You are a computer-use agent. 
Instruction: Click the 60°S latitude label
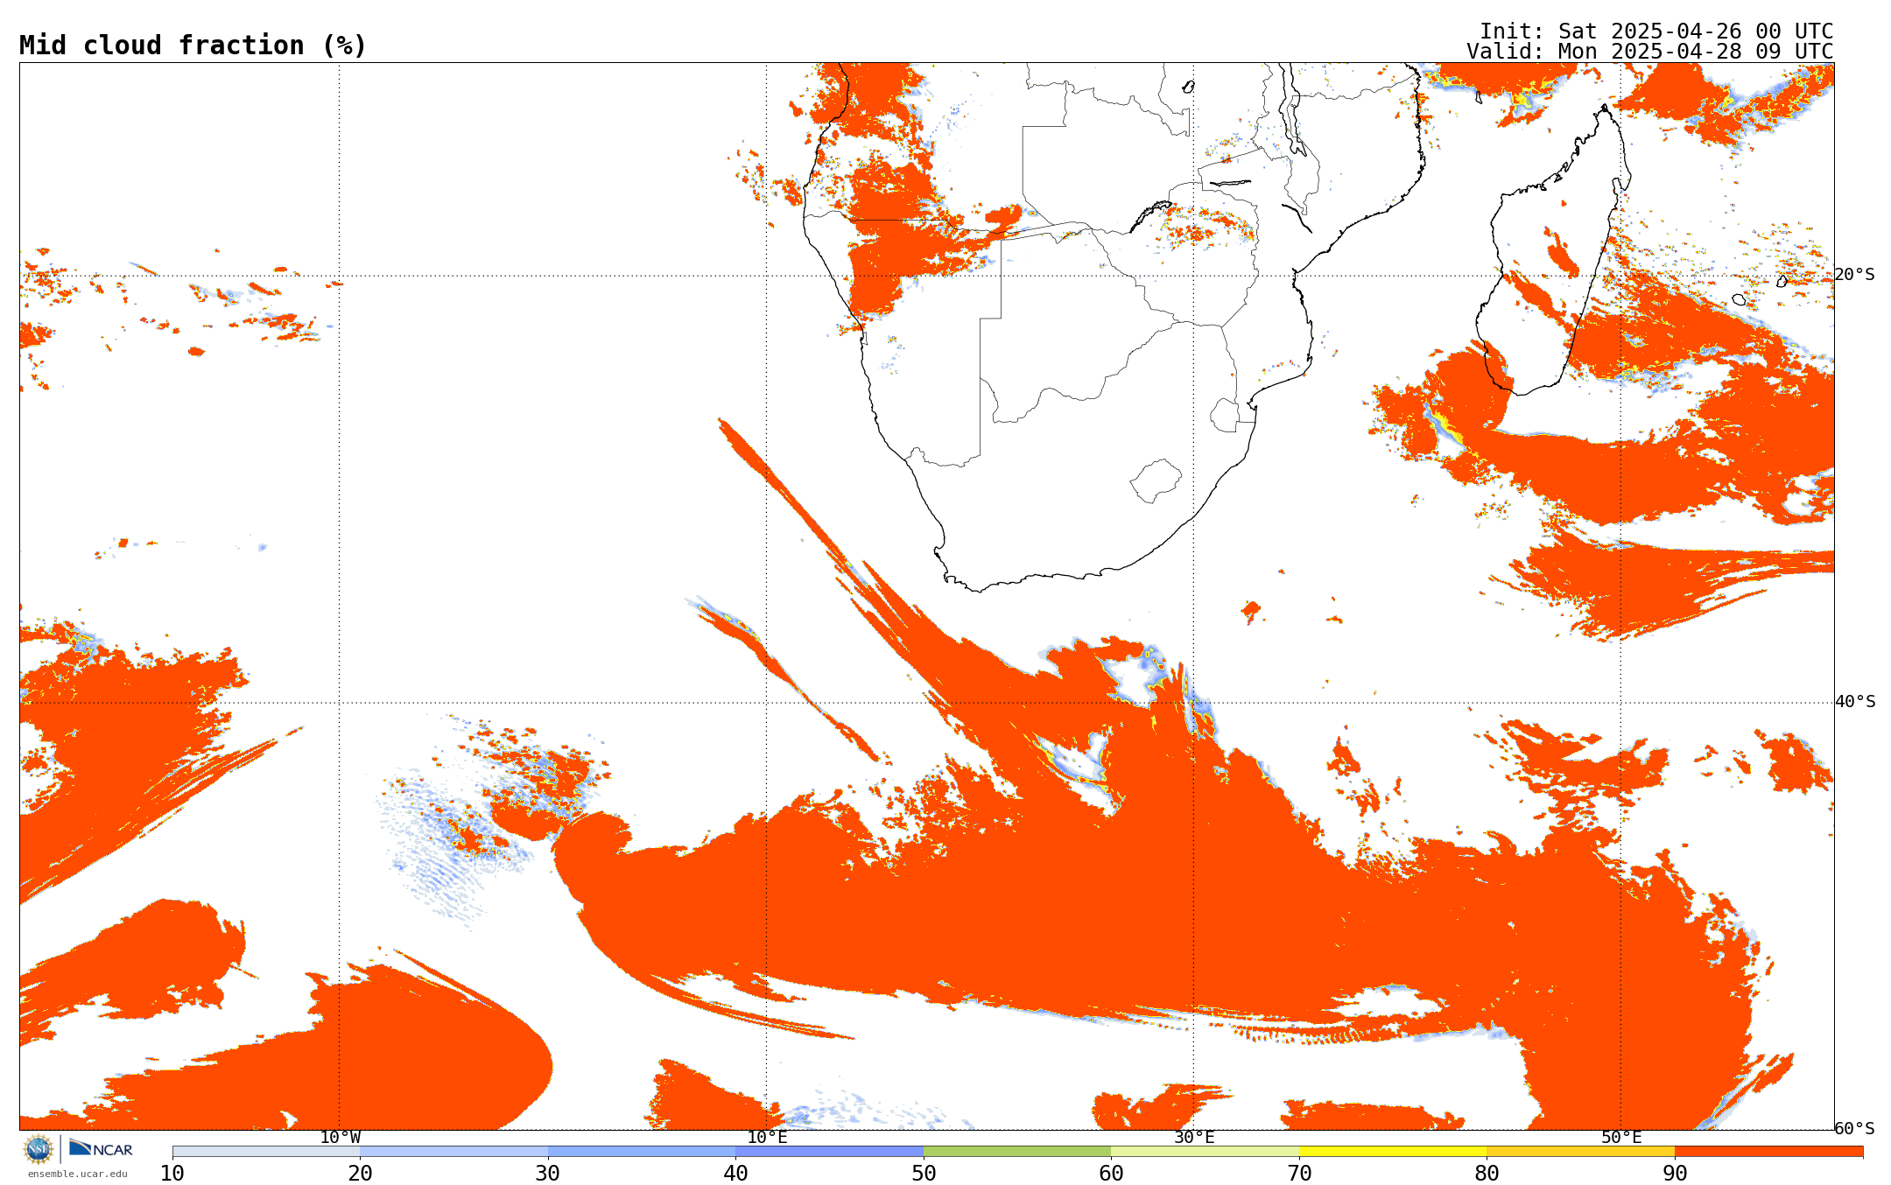click(1855, 1129)
